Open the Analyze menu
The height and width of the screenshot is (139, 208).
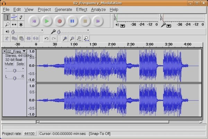click(98, 10)
